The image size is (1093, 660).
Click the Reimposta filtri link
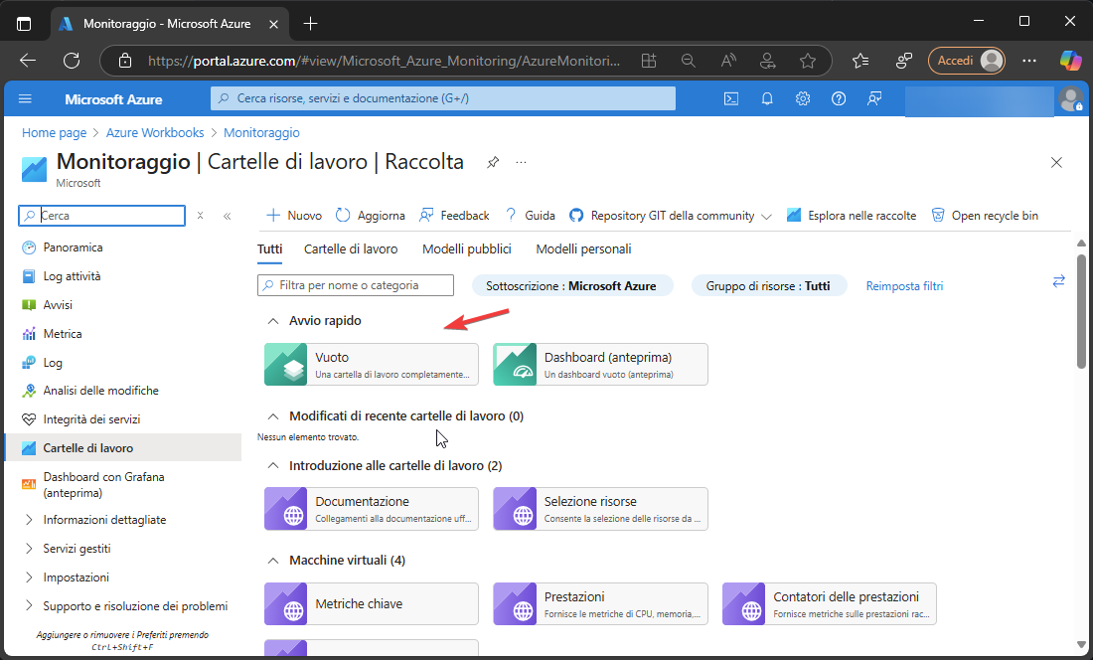click(904, 286)
